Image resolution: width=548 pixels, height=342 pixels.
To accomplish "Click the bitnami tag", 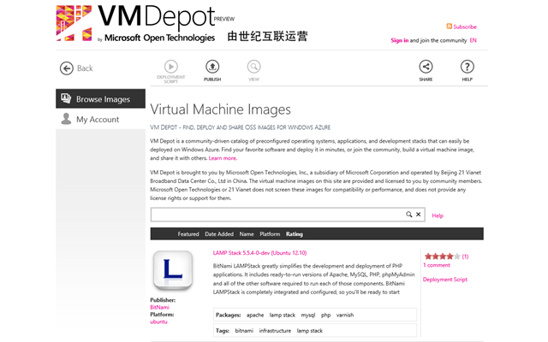I will coord(244,331).
